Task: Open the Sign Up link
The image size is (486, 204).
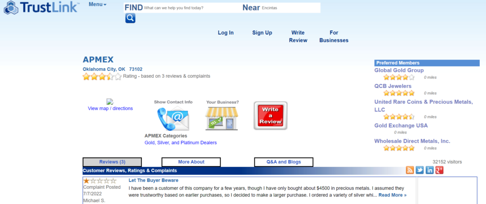Action: click(262, 33)
